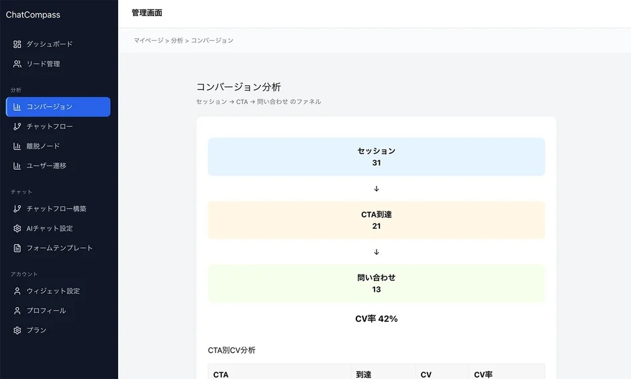Viewport: 631px width, 379px height.
Task: Click the CTA別CV分析 section title
Action: 232,350
